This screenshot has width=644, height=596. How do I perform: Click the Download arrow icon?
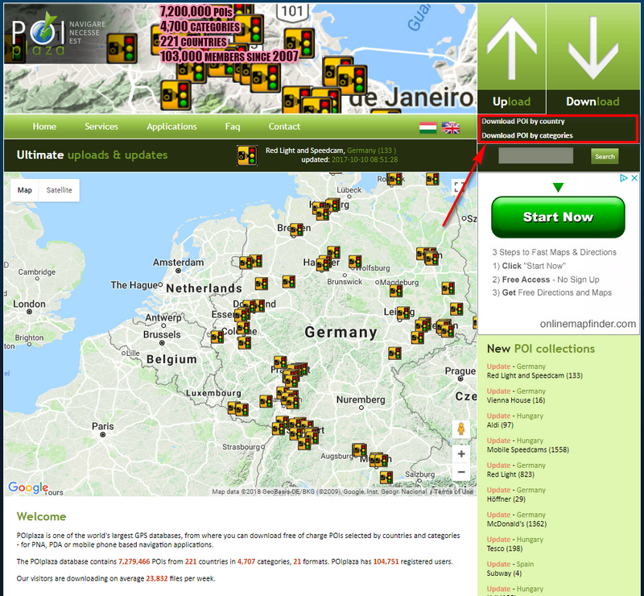[592, 48]
